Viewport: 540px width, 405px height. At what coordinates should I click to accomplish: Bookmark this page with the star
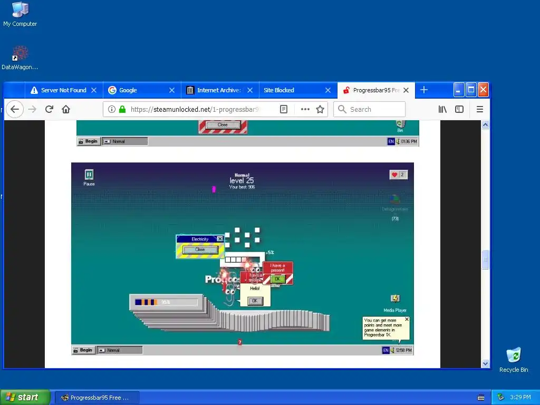tap(320, 109)
